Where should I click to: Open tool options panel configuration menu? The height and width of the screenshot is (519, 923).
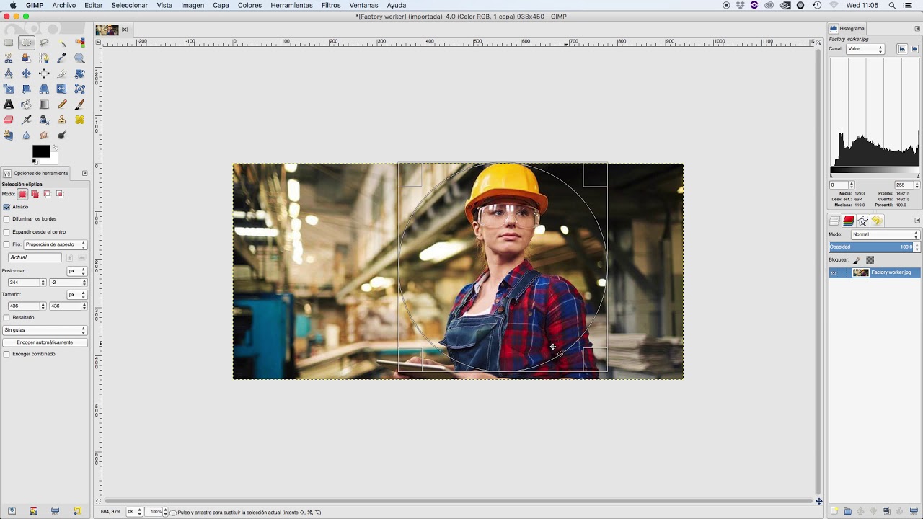(x=84, y=173)
